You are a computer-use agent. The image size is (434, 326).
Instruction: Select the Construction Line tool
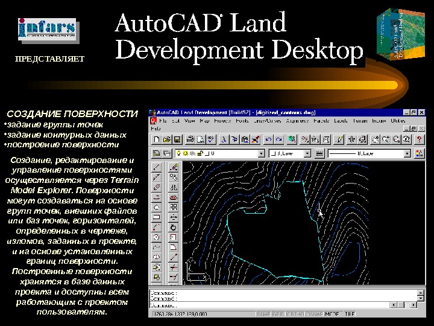pos(157,177)
